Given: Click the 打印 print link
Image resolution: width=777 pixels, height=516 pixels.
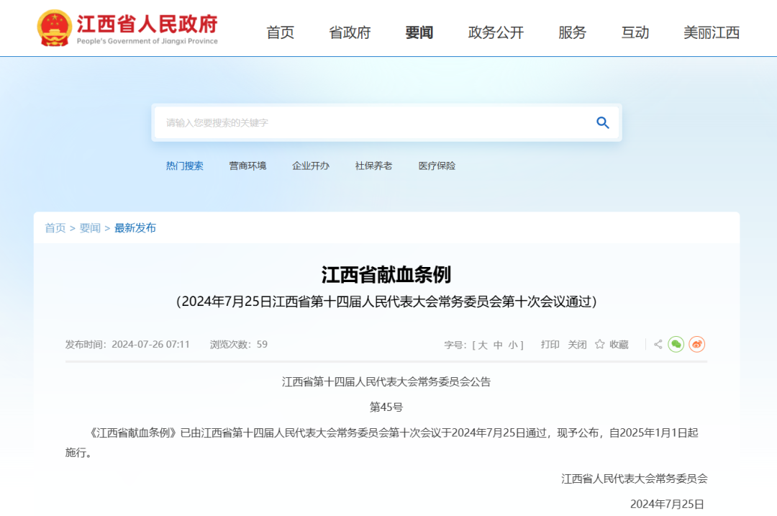Looking at the screenshot, I should tap(550, 345).
